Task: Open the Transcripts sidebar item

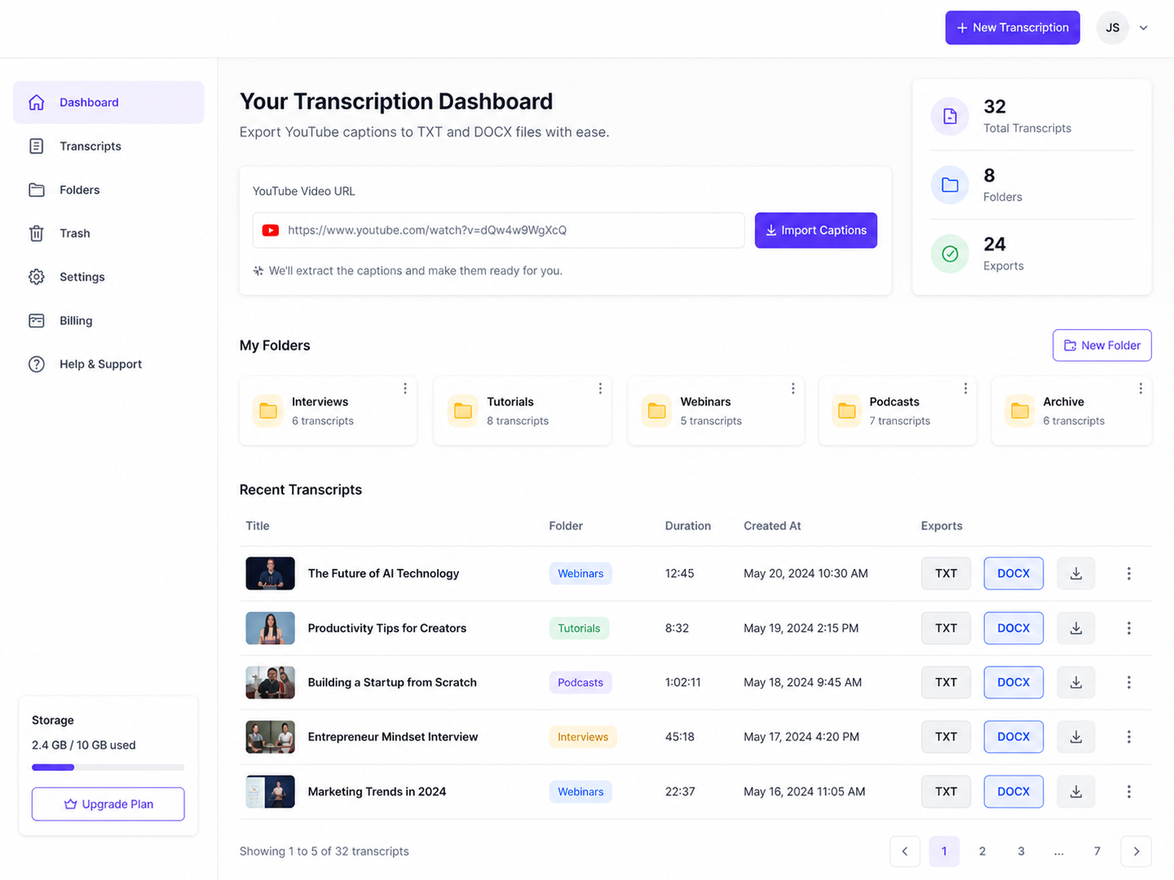Action: click(109, 146)
